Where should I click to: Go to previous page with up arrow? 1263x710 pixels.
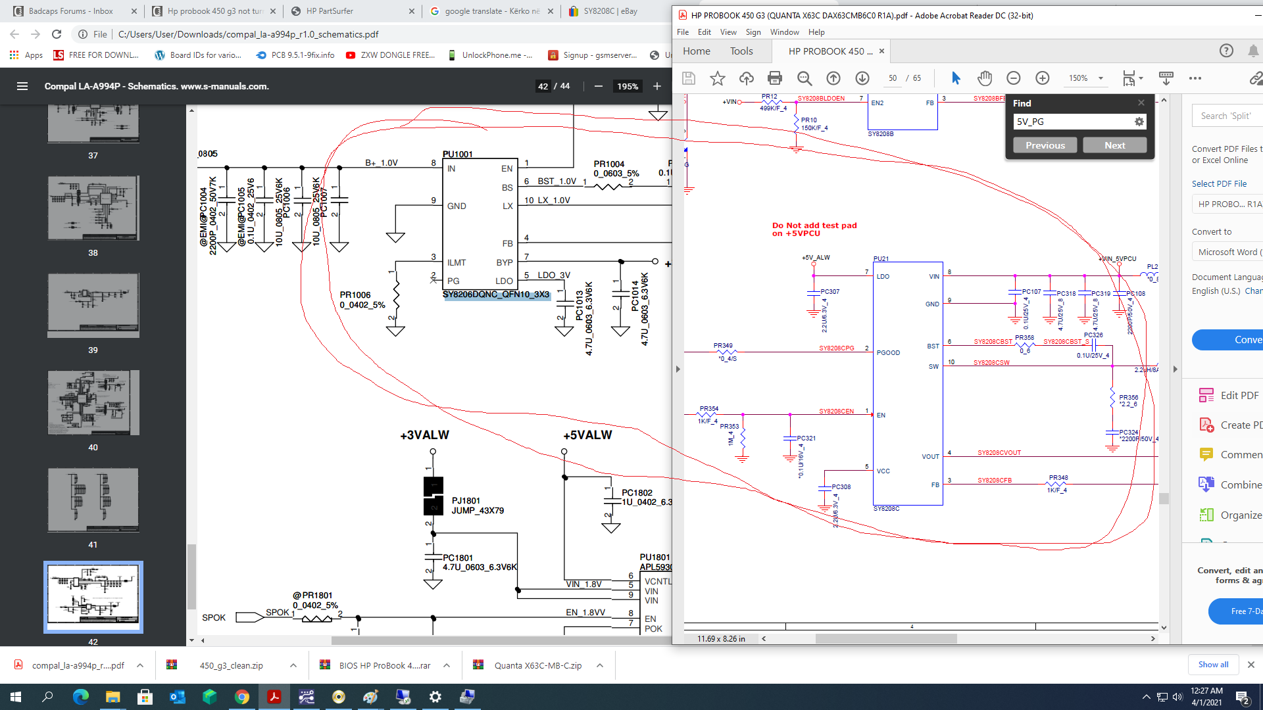click(x=833, y=78)
